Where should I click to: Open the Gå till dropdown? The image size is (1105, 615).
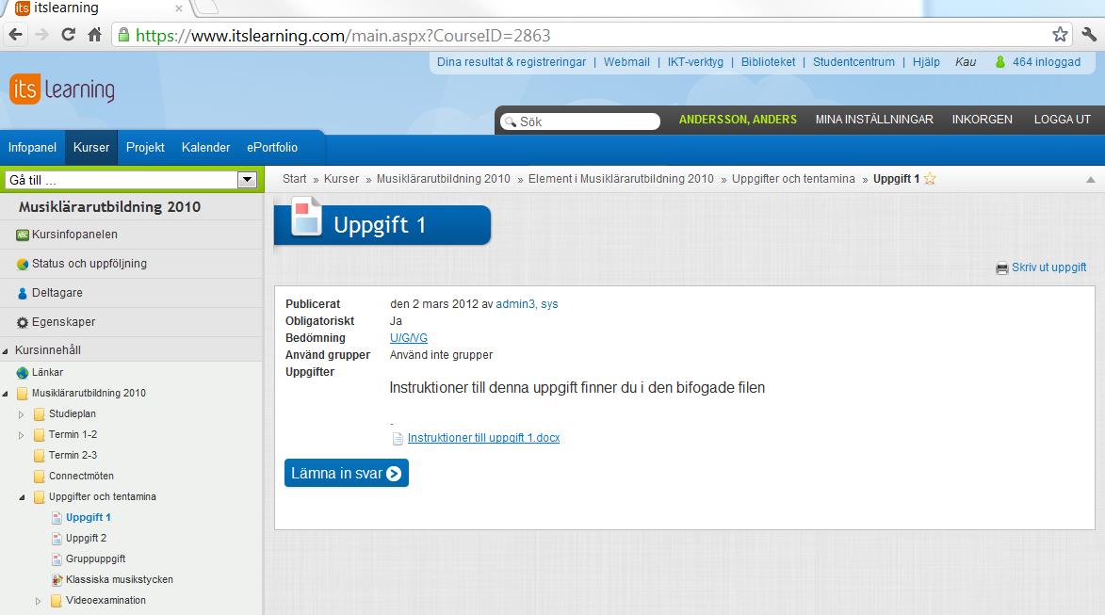click(247, 180)
